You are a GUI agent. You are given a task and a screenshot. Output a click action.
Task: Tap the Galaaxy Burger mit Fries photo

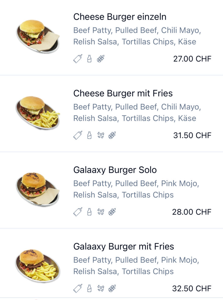(x=38, y=265)
